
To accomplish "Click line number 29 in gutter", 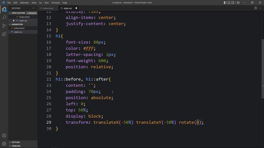I will [49, 123].
